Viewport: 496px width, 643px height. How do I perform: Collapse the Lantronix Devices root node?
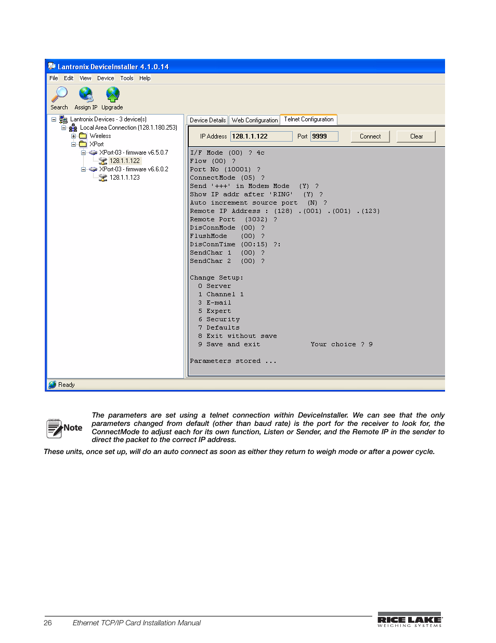(54, 119)
